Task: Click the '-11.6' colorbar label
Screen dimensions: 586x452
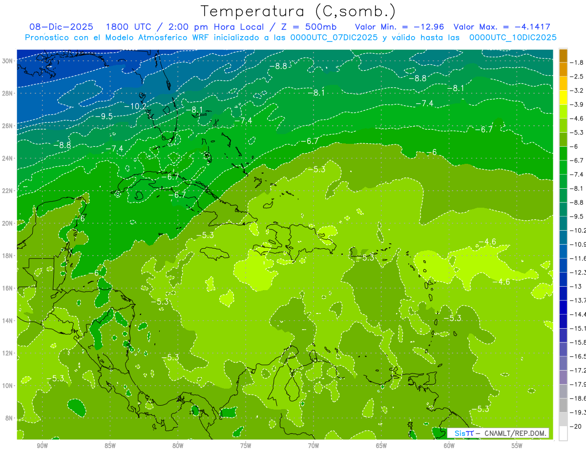Action: [578, 258]
